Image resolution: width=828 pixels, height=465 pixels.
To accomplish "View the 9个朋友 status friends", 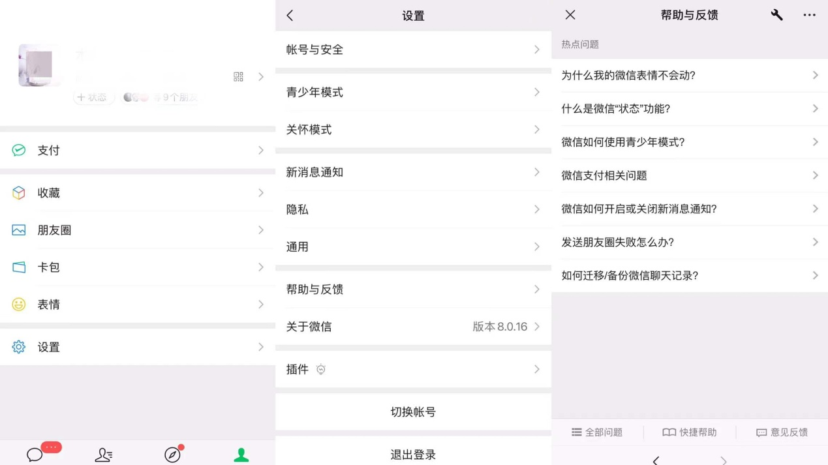I will tap(161, 97).
